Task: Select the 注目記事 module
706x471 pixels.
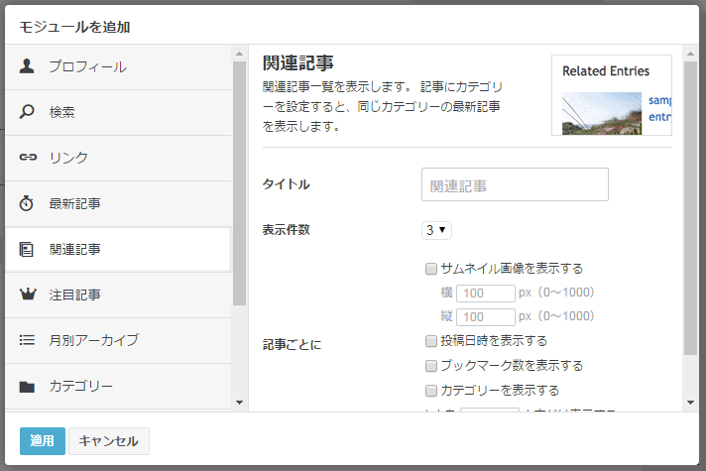Action: (118, 294)
